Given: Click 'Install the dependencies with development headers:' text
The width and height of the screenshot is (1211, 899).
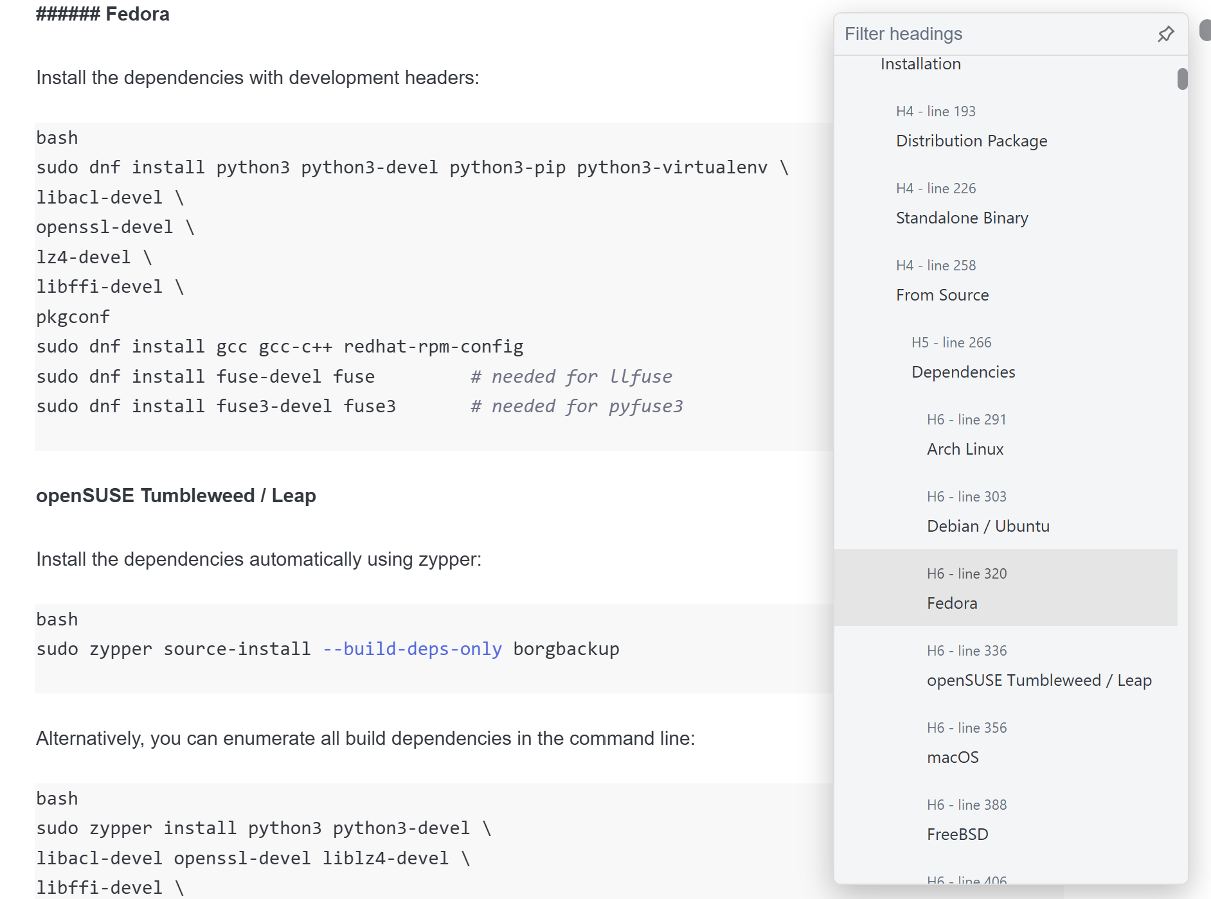Looking at the screenshot, I should click(x=258, y=78).
